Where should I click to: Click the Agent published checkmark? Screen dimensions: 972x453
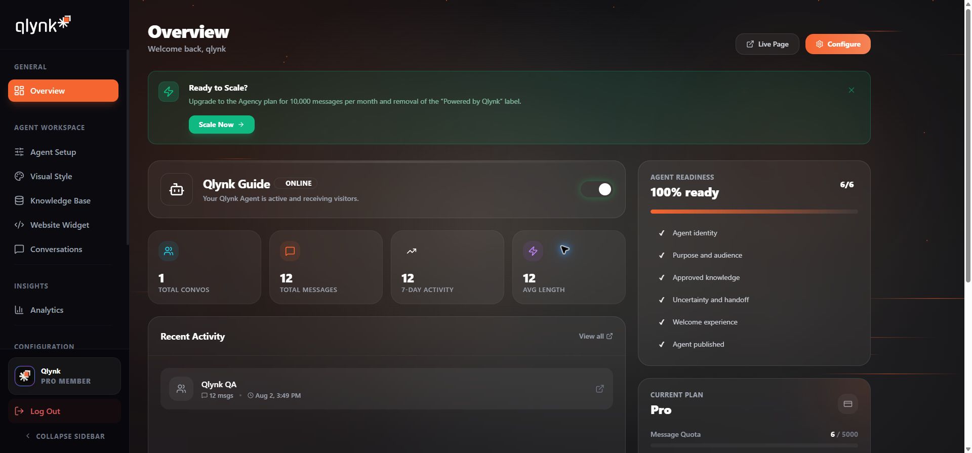point(662,344)
